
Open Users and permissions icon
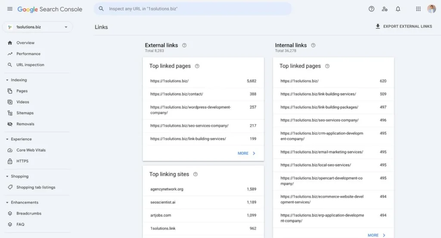click(x=385, y=9)
